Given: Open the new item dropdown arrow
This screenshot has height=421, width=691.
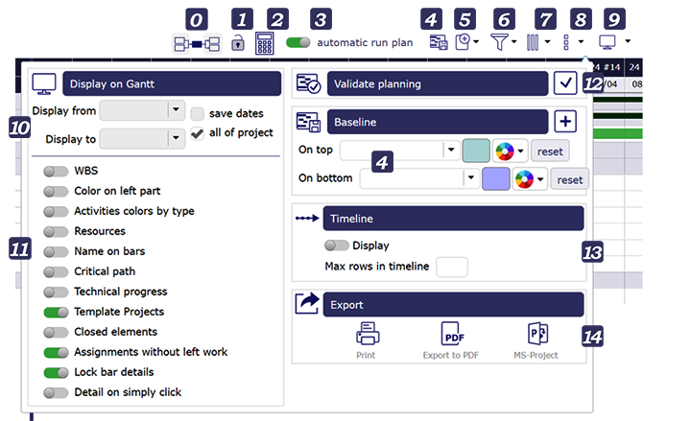Looking at the screenshot, I should point(476,42).
